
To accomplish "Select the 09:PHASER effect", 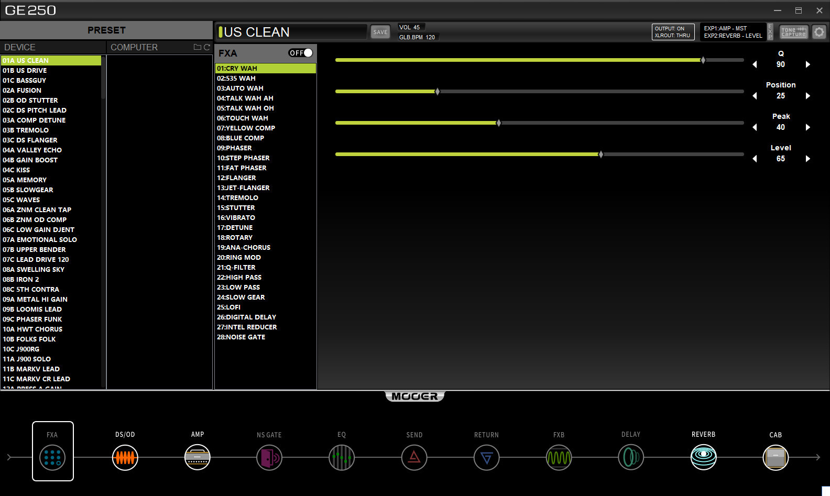I will tap(266, 148).
